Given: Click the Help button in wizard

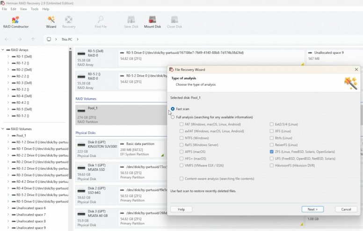Looking at the screenshot, I should tap(181, 209).
